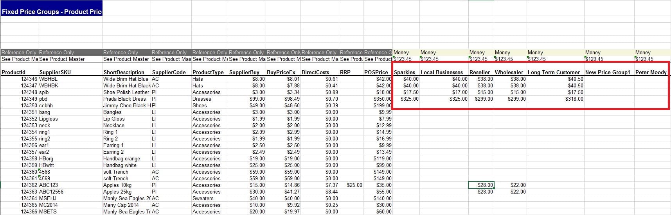Select the $99.00 SupplierBuy cell
The height and width of the screenshot is (215, 671).
[247, 99]
